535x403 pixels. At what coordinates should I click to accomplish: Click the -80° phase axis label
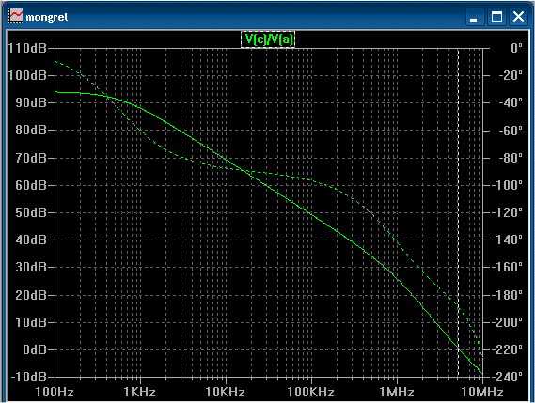(511, 158)
